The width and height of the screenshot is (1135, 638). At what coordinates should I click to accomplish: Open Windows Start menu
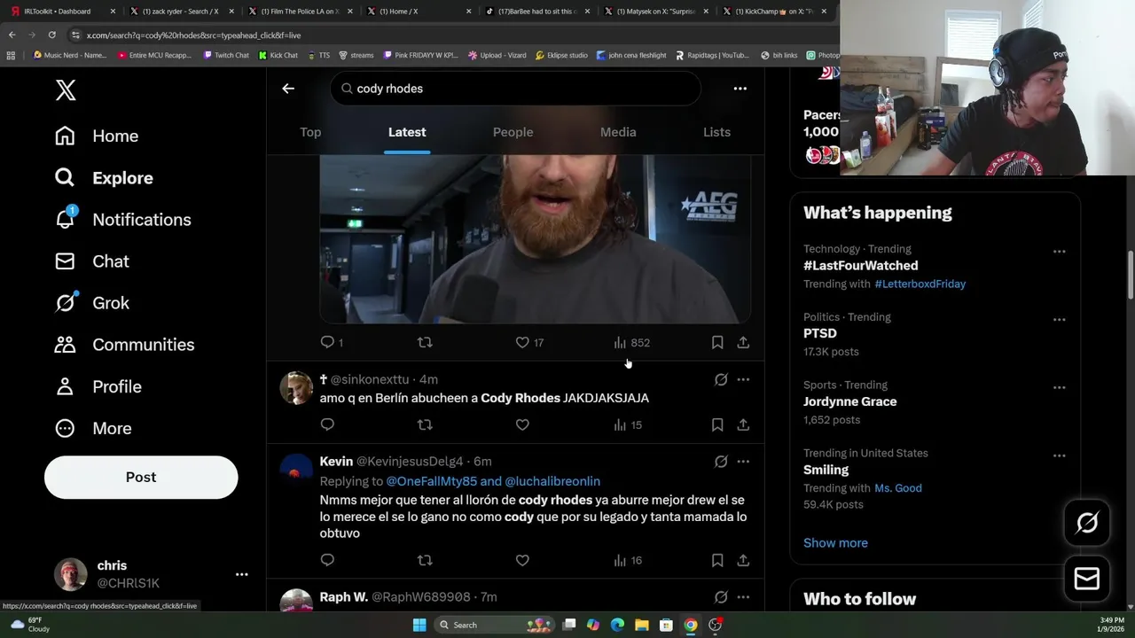click(x=419, y=625)
